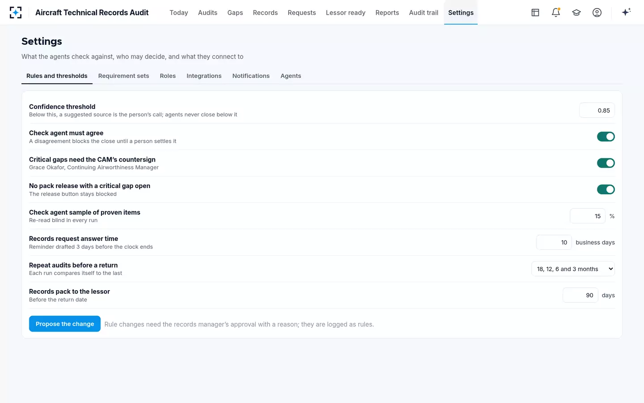Click the 'Re-read blind in every run' text
Screen dimensions: 644x403
[x=63, y=220]
